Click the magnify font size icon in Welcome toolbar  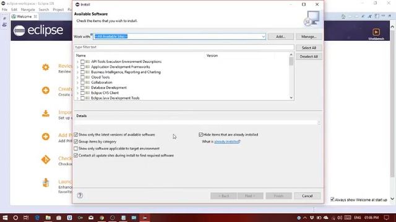tap(369, 17)
